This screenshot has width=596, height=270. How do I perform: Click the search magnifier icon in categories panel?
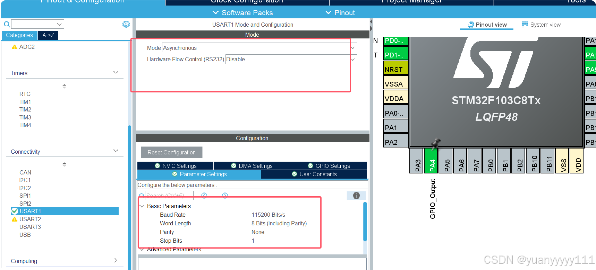pos(7,24)
